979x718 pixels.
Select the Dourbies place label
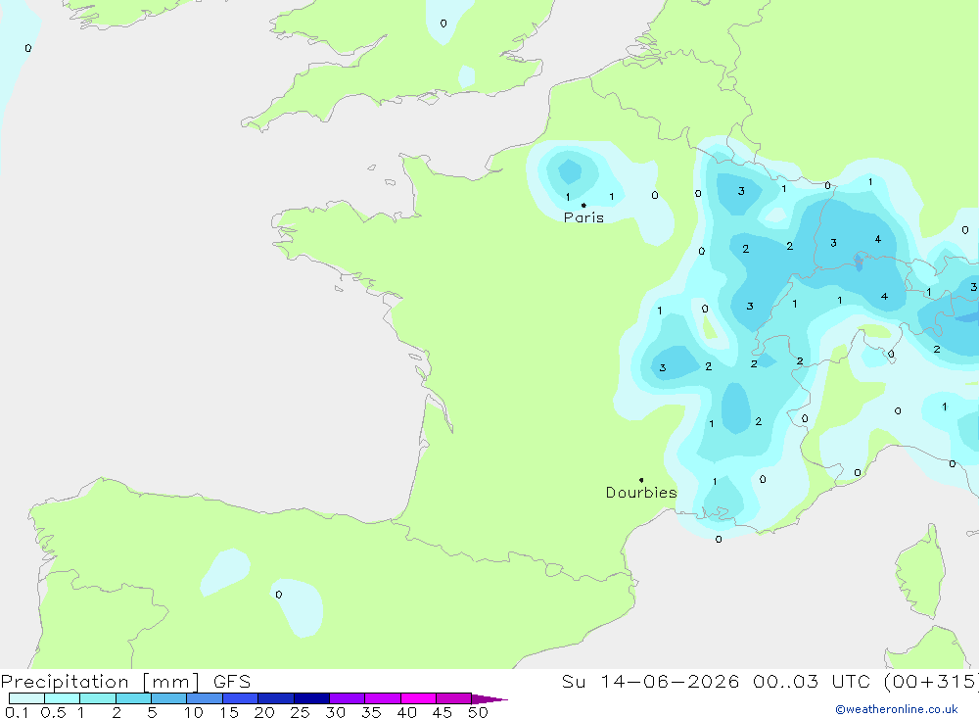click(x=641, y=493)
